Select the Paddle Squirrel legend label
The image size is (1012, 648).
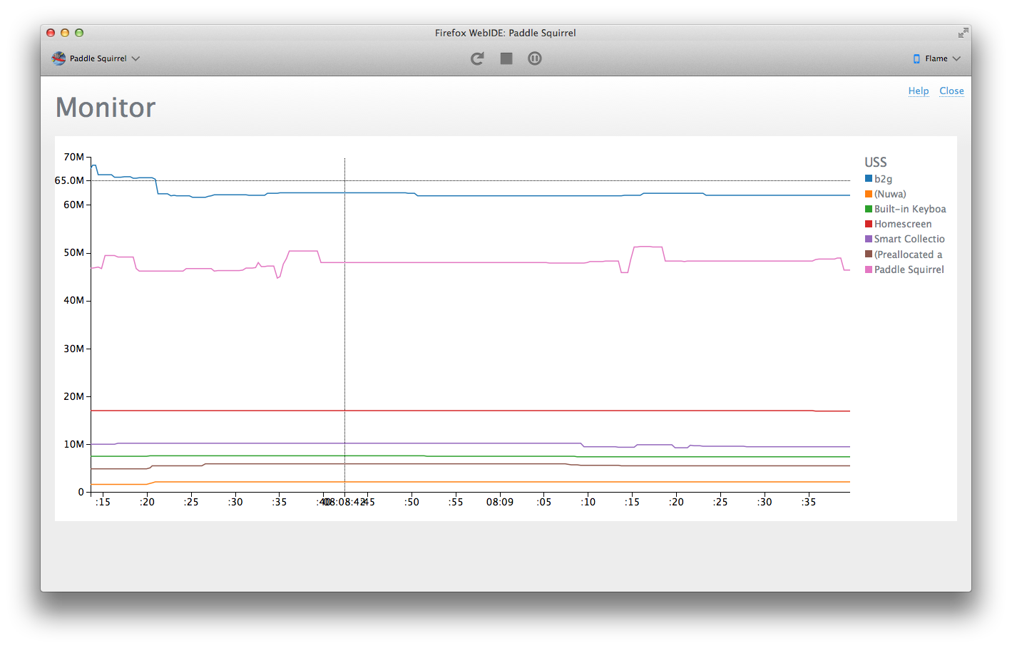point(909,269)
